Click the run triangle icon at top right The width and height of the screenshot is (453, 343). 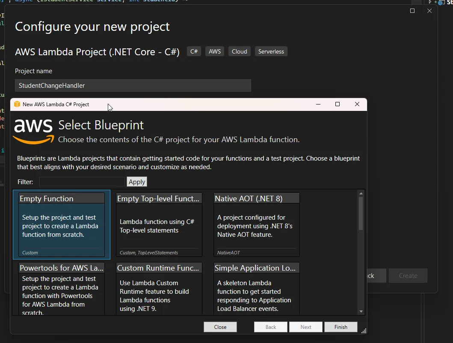coord(430,2)
